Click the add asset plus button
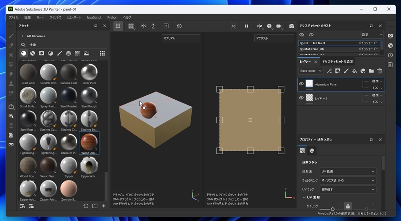Screen dimensions: 401x221 104,206
